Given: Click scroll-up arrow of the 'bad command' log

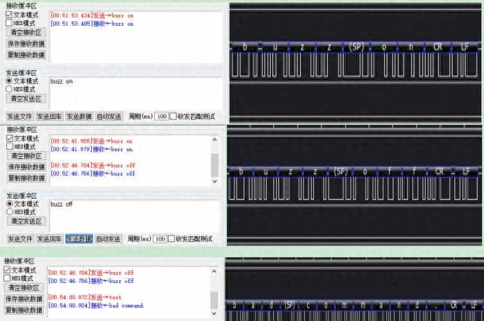Looking at the screenshot, I should coord(214,271).
